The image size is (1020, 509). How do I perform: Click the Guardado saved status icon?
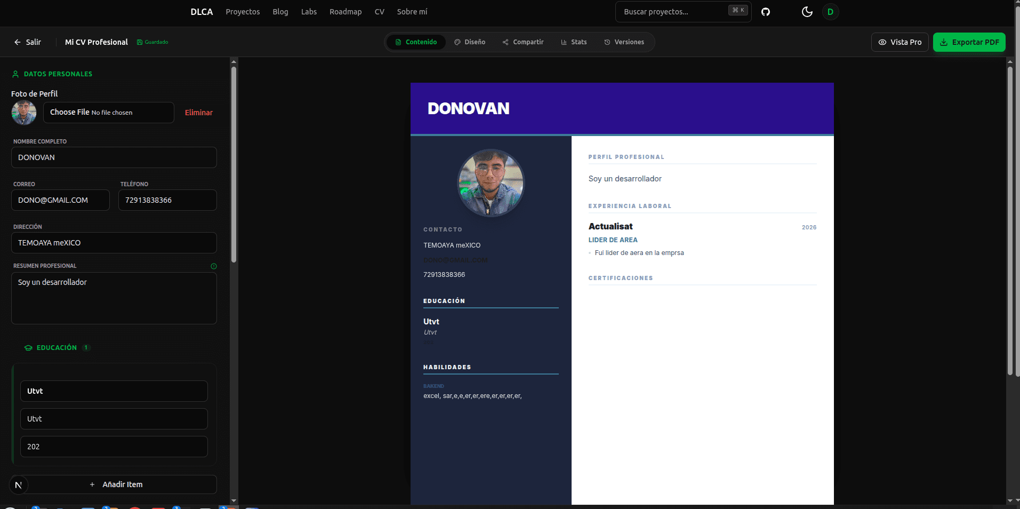point(140,42)
